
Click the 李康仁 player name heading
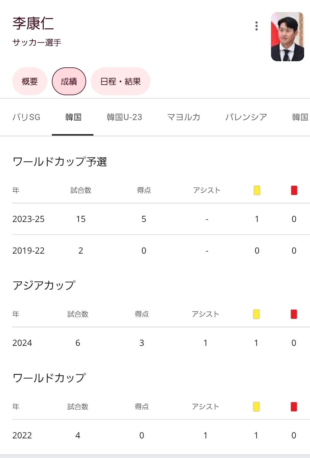pos(33,23)
